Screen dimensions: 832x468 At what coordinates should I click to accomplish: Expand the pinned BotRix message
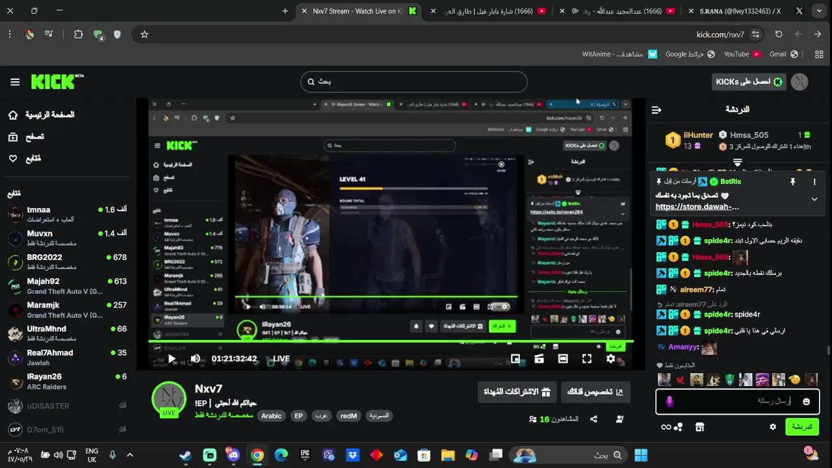pyautogui.click(x=814, y=199)
